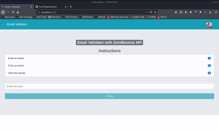Screen dimensions: 219x131
Task: Open NetHunter bookmark
Action: [86, 17]
